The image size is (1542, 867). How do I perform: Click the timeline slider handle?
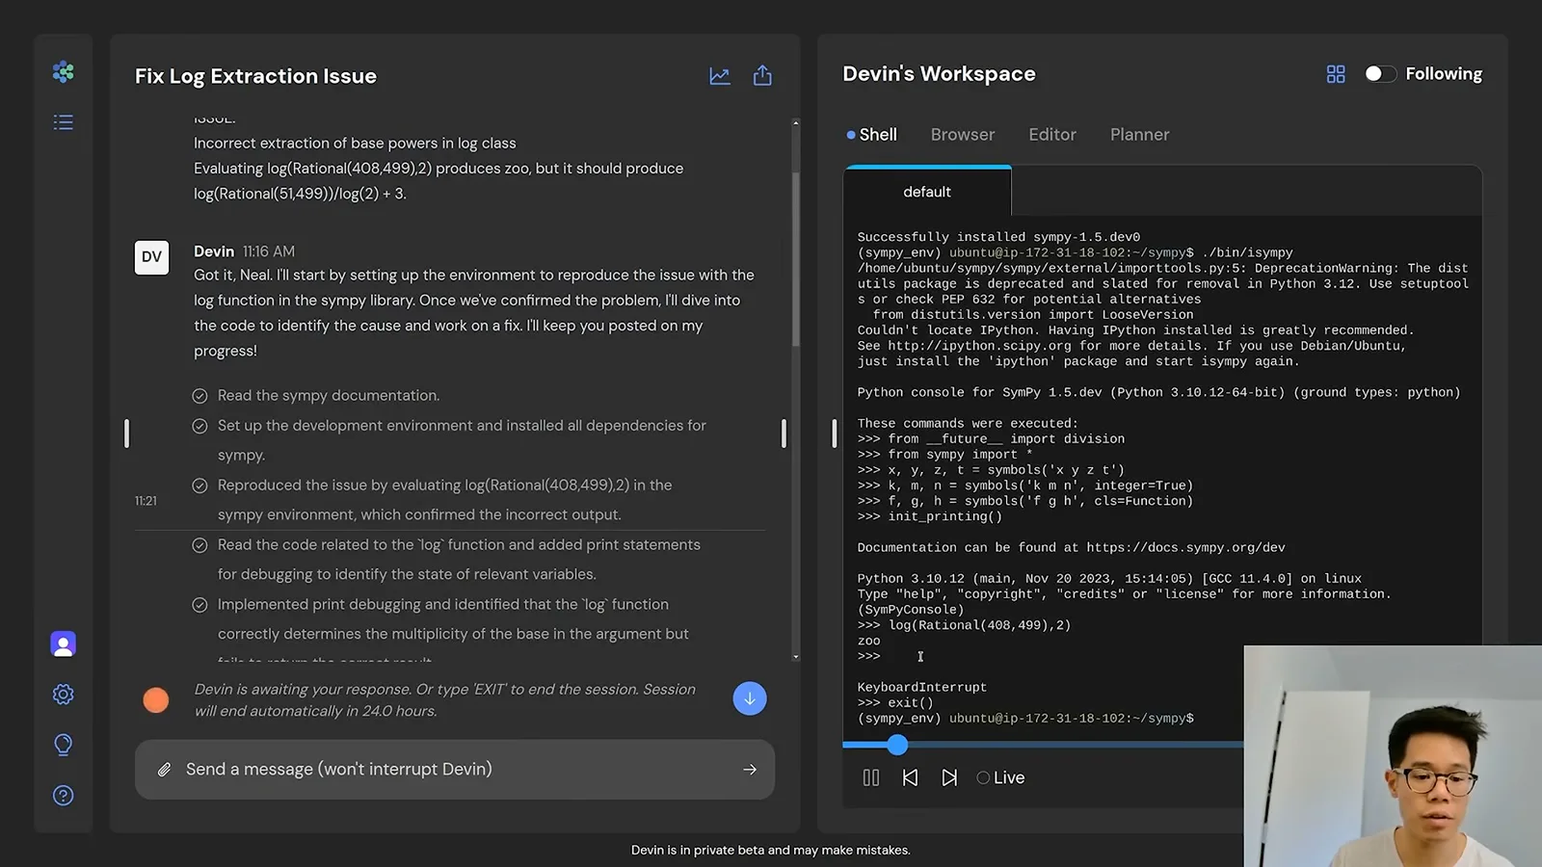(897, 745)
